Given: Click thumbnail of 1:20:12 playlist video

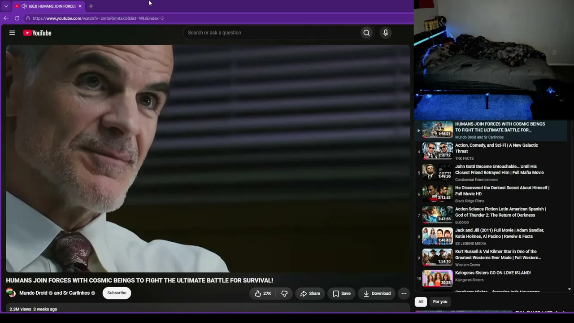Looking at the screenshot, I should [438, 151].
